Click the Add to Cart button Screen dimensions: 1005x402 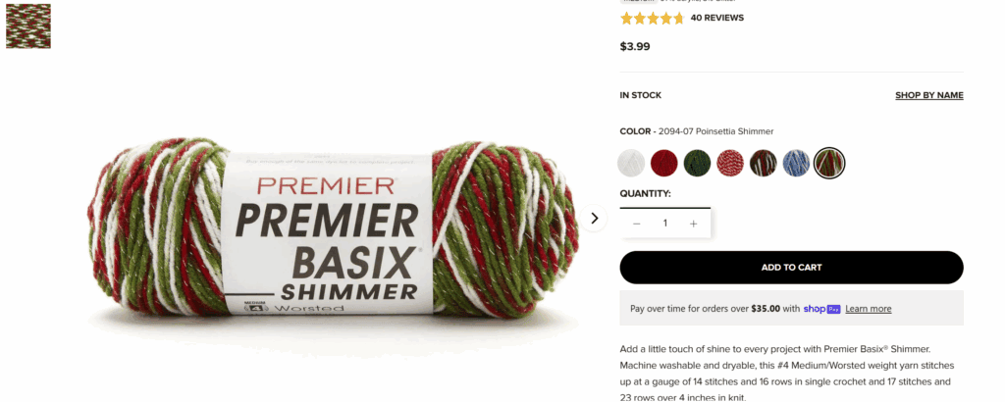point(792,268)
